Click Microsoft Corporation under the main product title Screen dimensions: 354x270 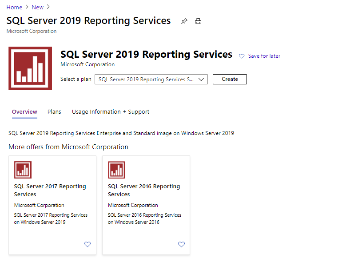(88, 64)
